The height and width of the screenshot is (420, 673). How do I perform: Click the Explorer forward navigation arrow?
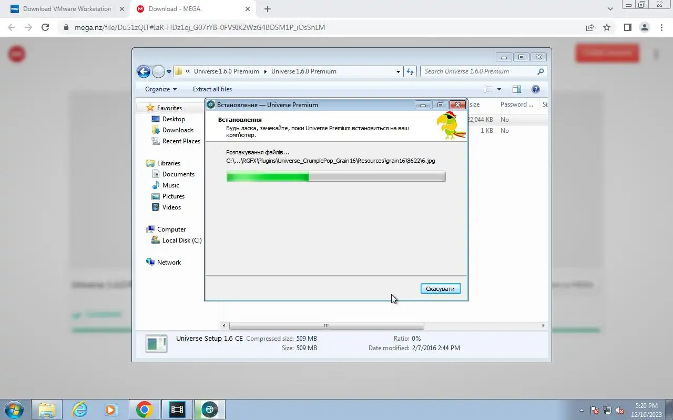[158, 71]
